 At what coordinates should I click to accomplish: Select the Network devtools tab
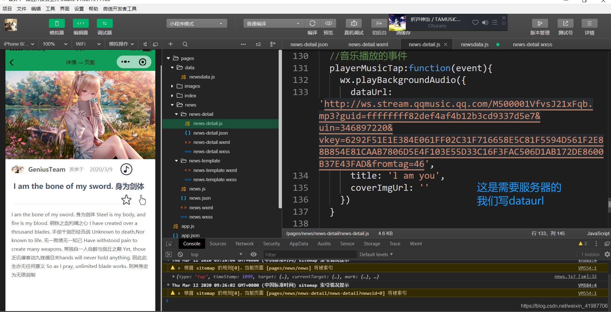tap(245, 244)
